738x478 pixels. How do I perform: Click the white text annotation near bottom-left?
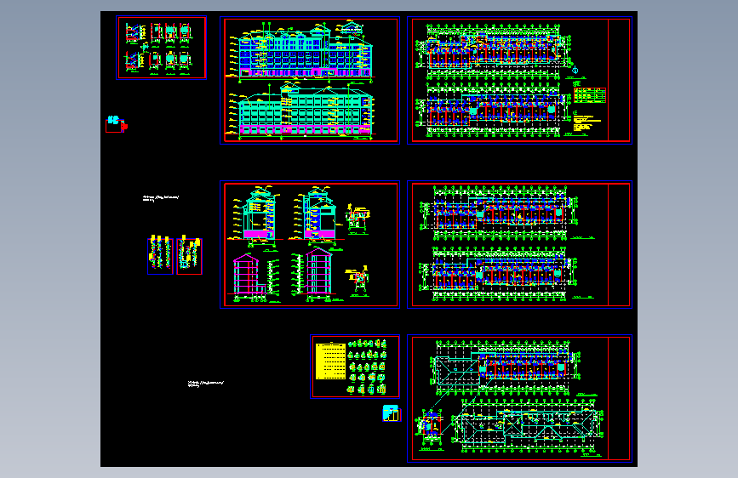point(205,384)
